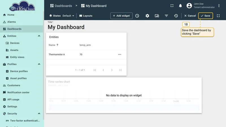Screen dimensions: 226x127
Task: Open Entity views in sidebar
Action: tap(22, 57)
